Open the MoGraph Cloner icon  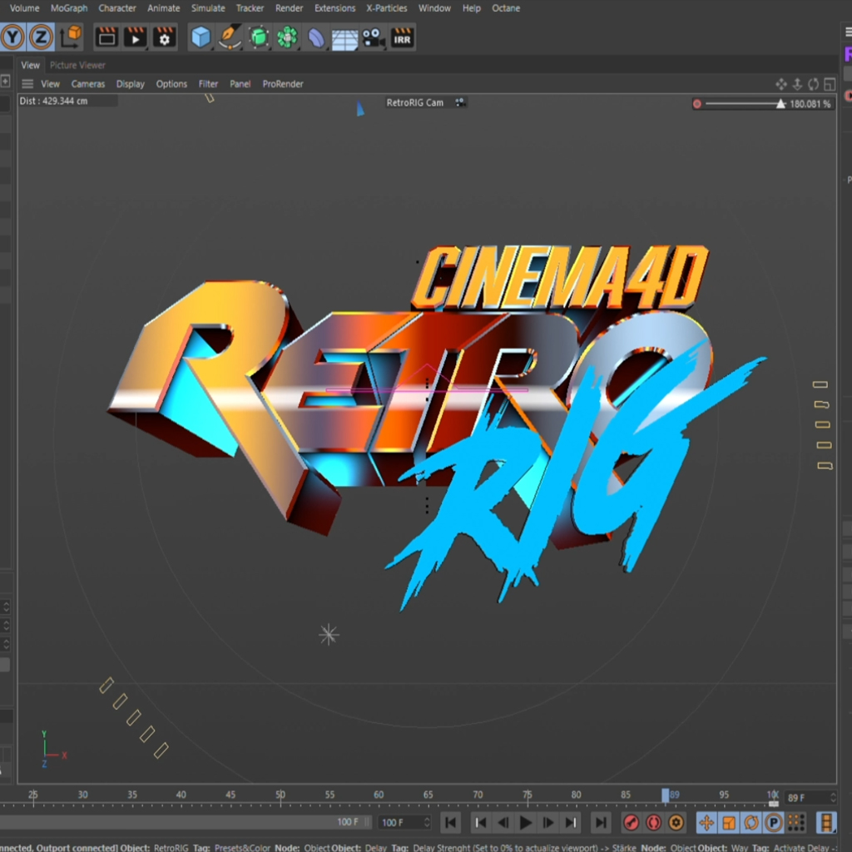[x=287, y=37]
